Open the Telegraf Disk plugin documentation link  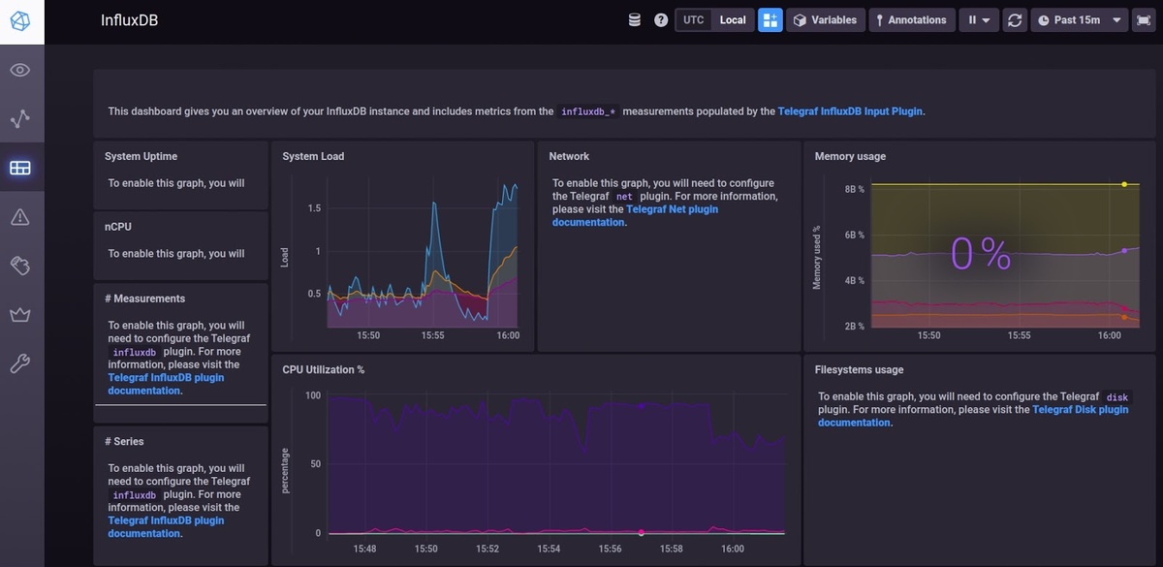point(973,416)
